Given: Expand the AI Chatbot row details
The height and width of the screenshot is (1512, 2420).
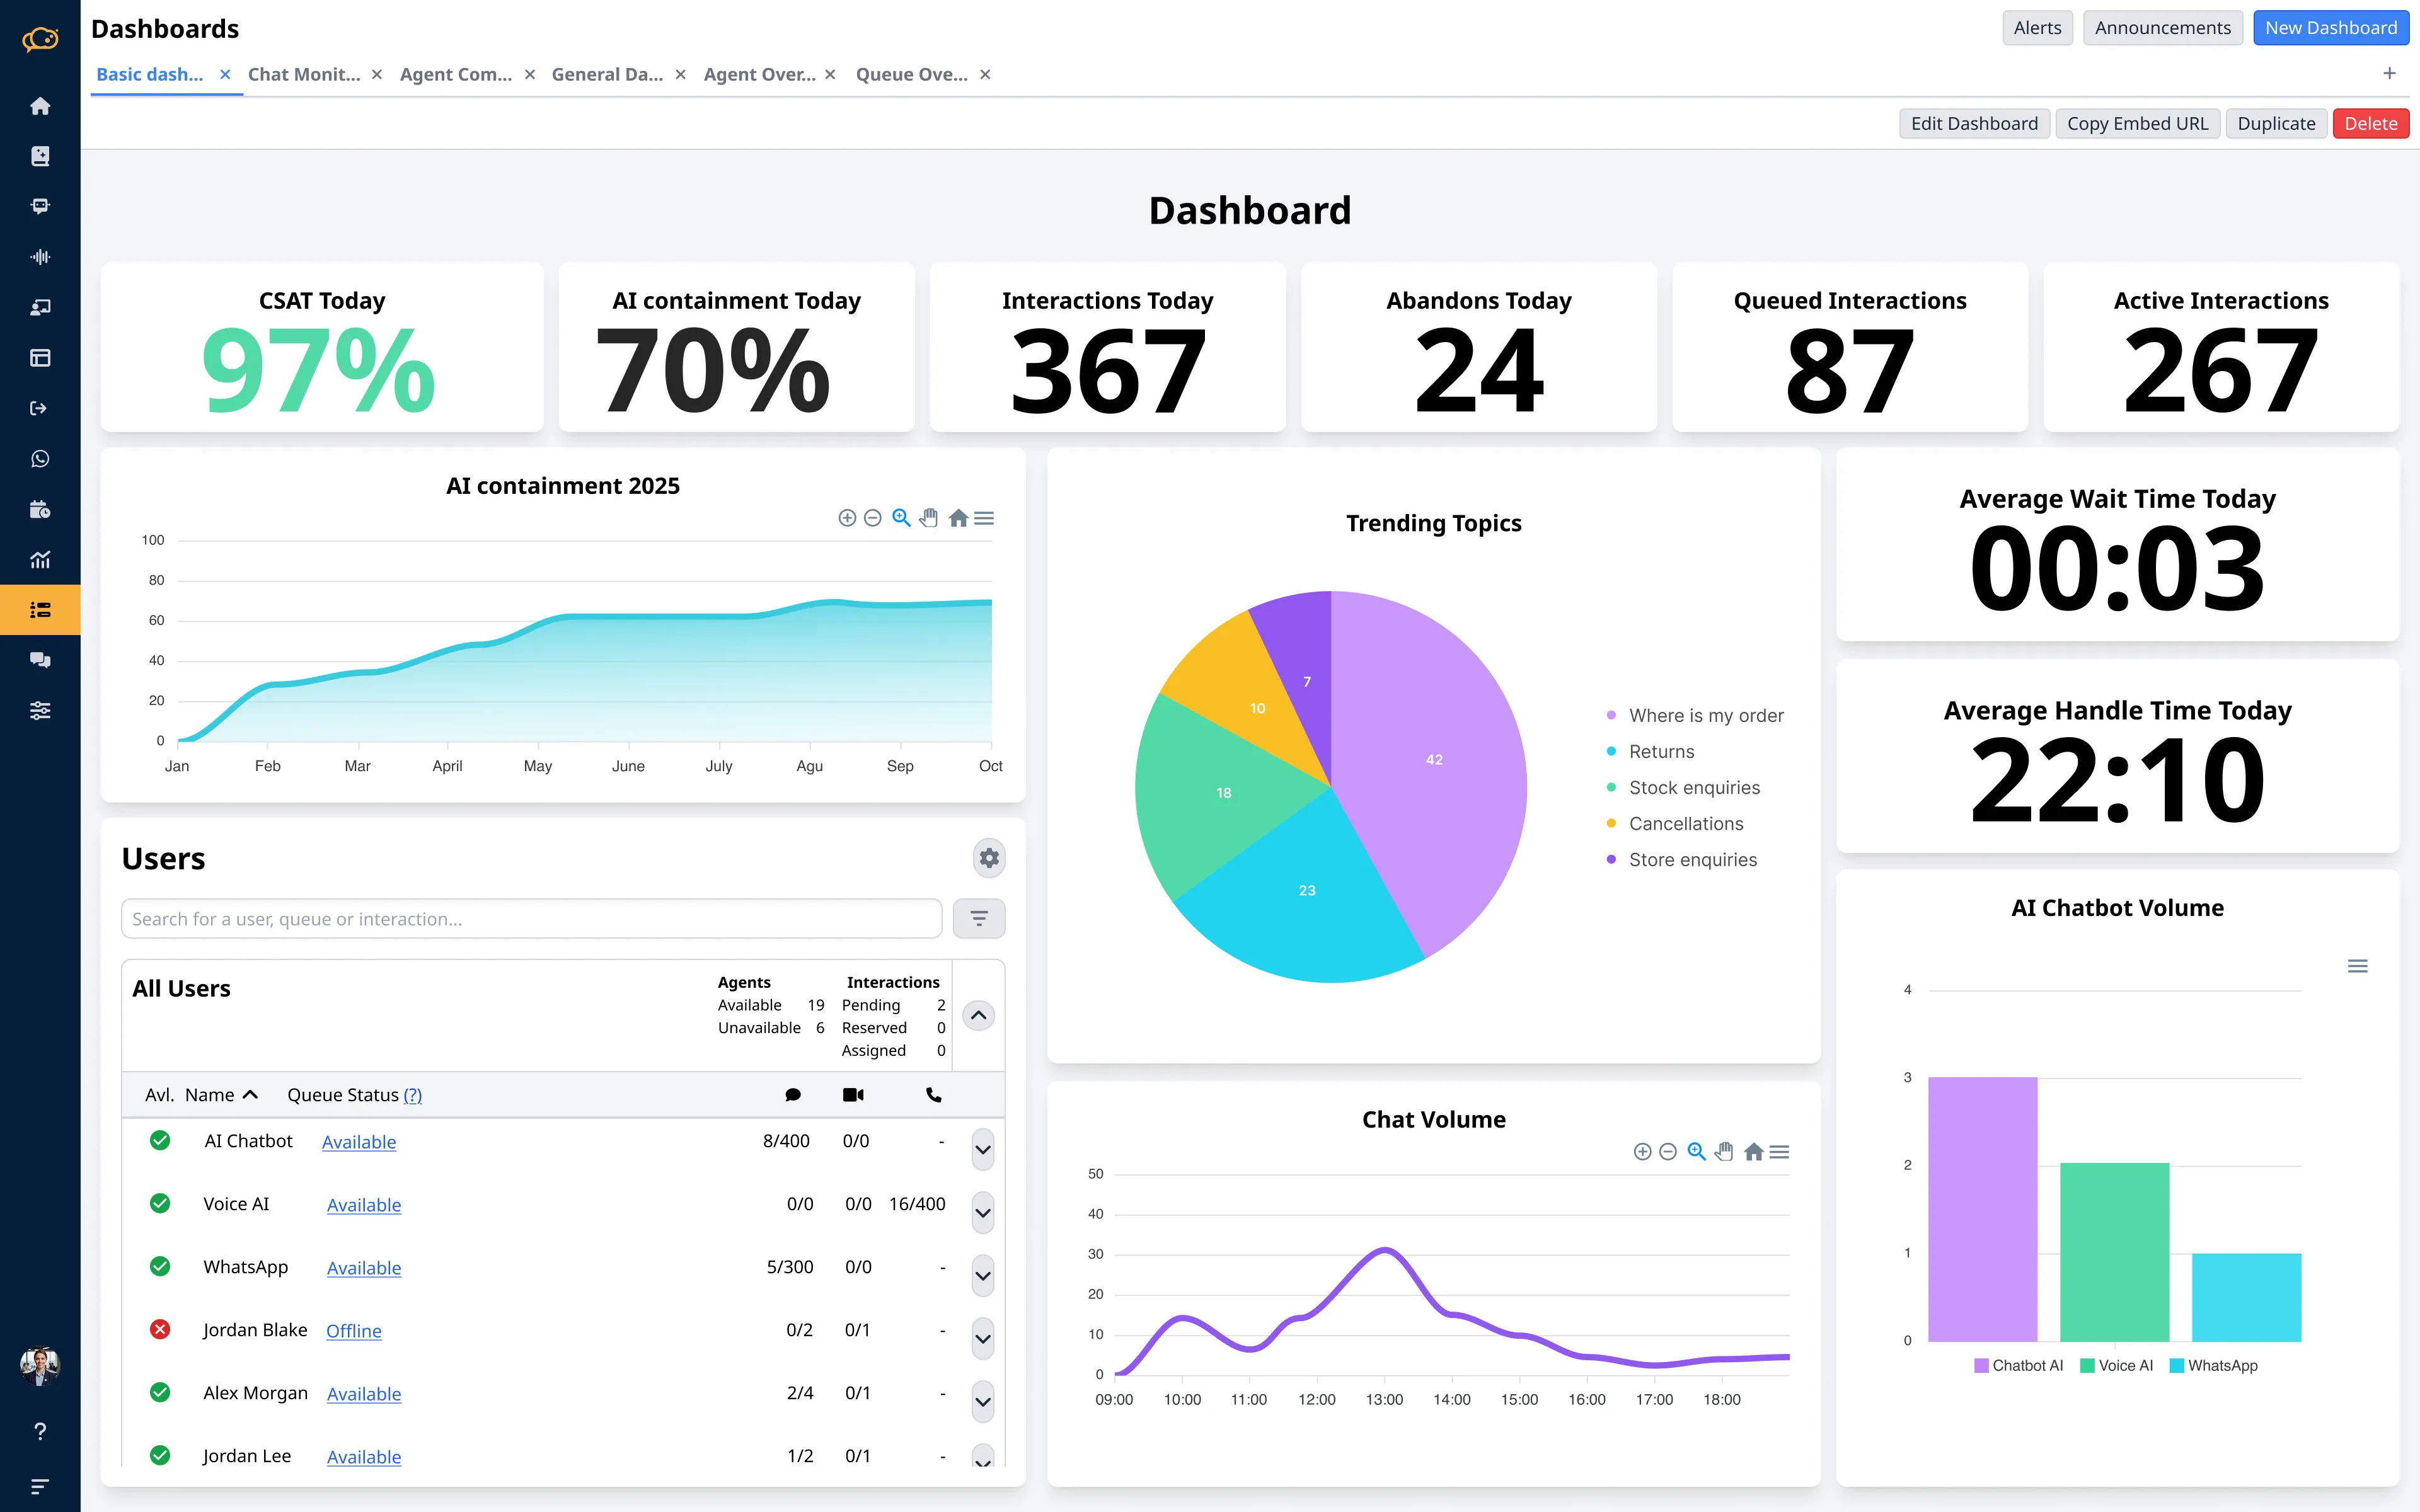Looking at the screenshot, I should (982, 1149).
